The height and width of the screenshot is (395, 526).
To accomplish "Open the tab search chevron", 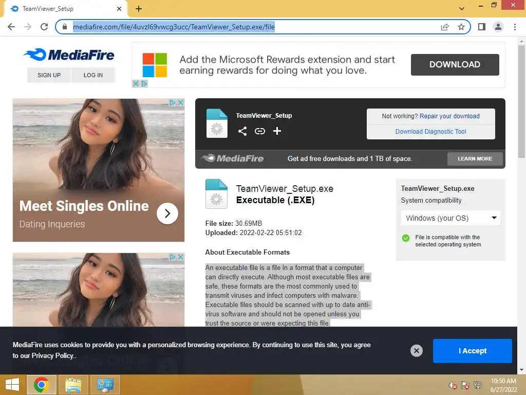I will 462,9.
